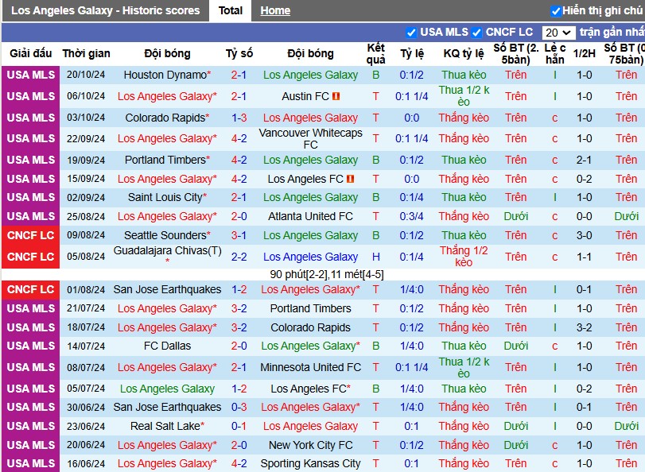This screenshot has height=472, width=645.
Task: Uncheck the USA MLS filter checkbox
Action: (x=410, y=33)
